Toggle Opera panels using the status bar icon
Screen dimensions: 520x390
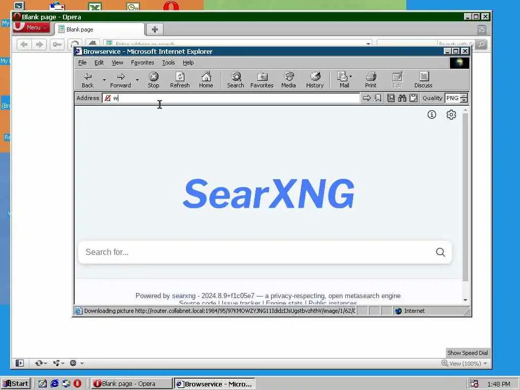20,363
